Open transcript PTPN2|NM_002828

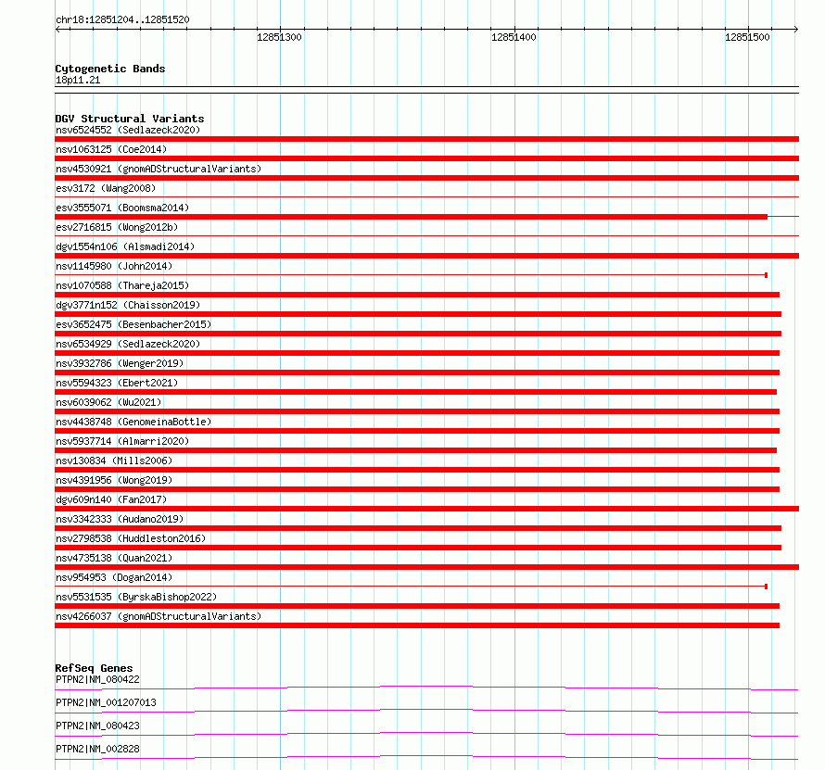pyautogui.click(x=98, y=749)
